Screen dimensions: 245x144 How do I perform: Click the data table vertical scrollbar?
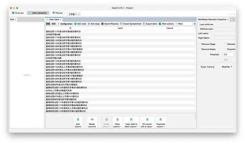(195, 28)
